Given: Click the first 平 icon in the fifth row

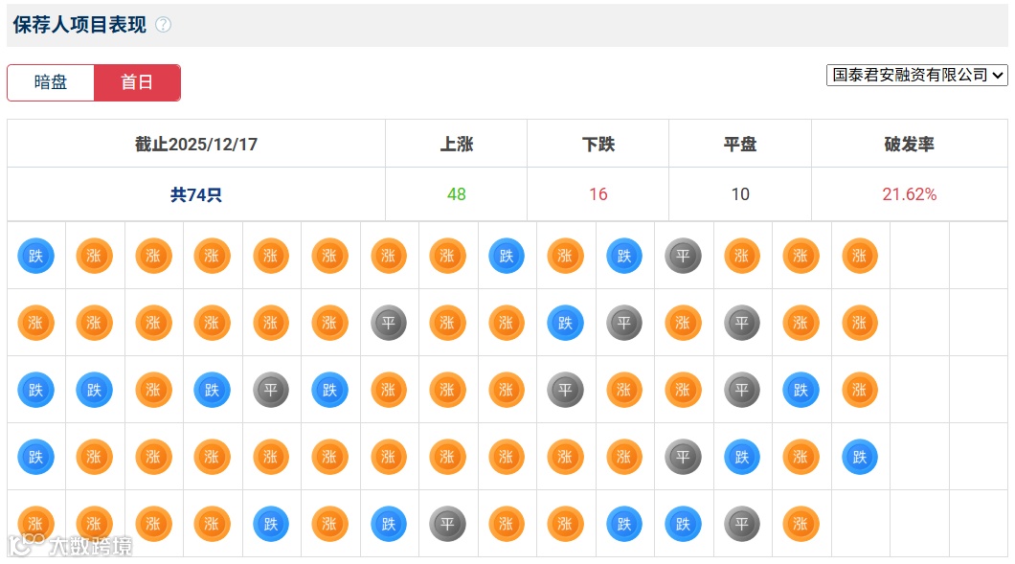Looking at the screenshot, I should (x=447, y=524).
